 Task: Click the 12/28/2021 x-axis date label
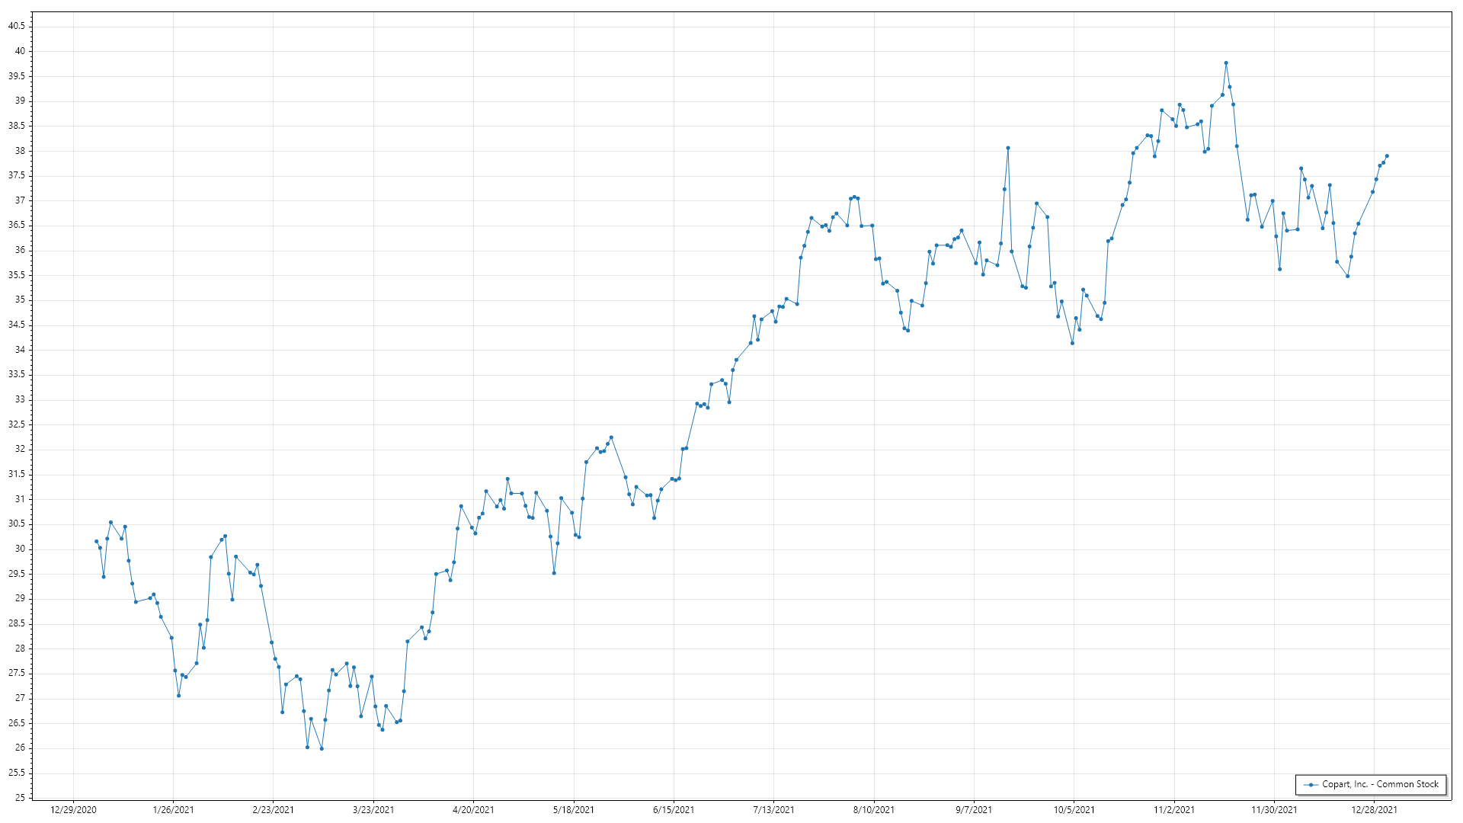[x=1374, y=809]
